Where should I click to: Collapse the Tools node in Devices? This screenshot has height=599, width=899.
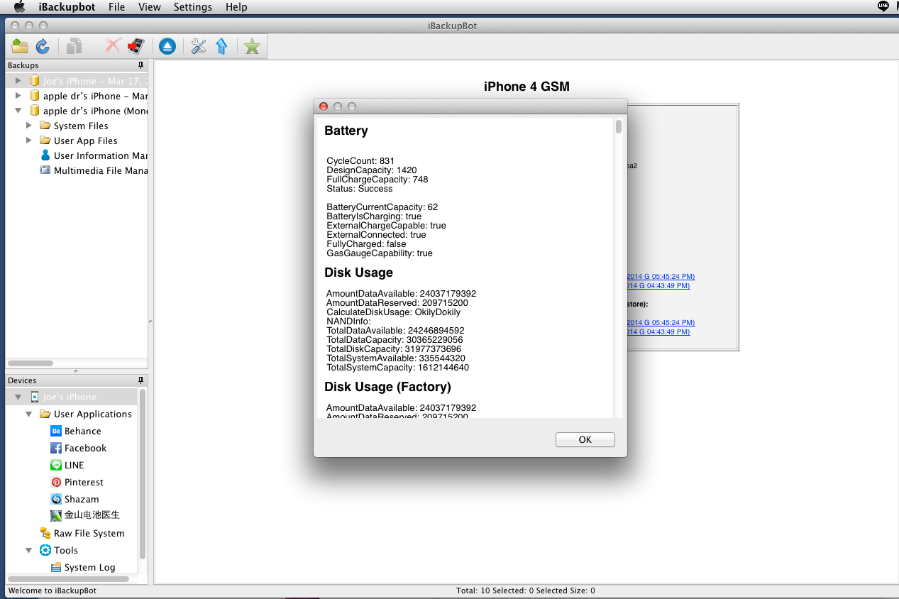tap(29, 550)
